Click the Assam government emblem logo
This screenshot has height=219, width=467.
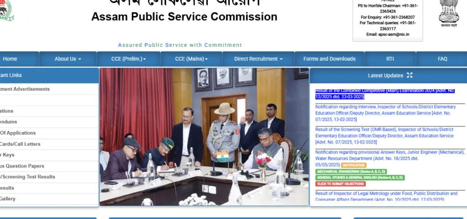coord(6,10)
